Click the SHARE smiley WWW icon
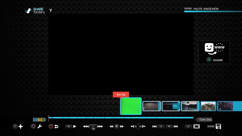Viewport: 242px width, 136px height. click(x=214, y=49)
